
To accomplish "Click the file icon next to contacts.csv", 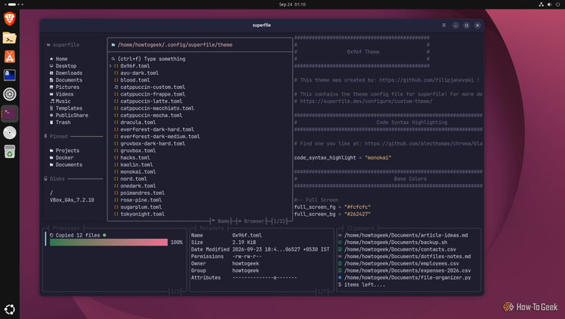I will pyautogui.click(x=340, y=249).
